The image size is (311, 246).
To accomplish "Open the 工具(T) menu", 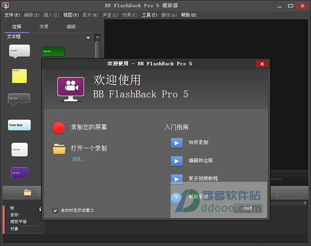I will point(150,15).
